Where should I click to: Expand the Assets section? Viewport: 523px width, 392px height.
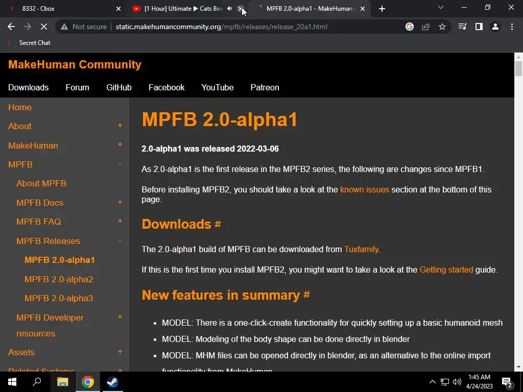(x=120, y=352)
